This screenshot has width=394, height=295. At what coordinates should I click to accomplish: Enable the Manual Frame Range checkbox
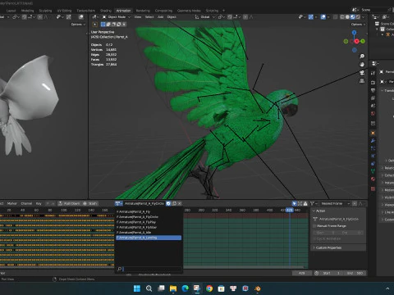[x=314, y=226]
